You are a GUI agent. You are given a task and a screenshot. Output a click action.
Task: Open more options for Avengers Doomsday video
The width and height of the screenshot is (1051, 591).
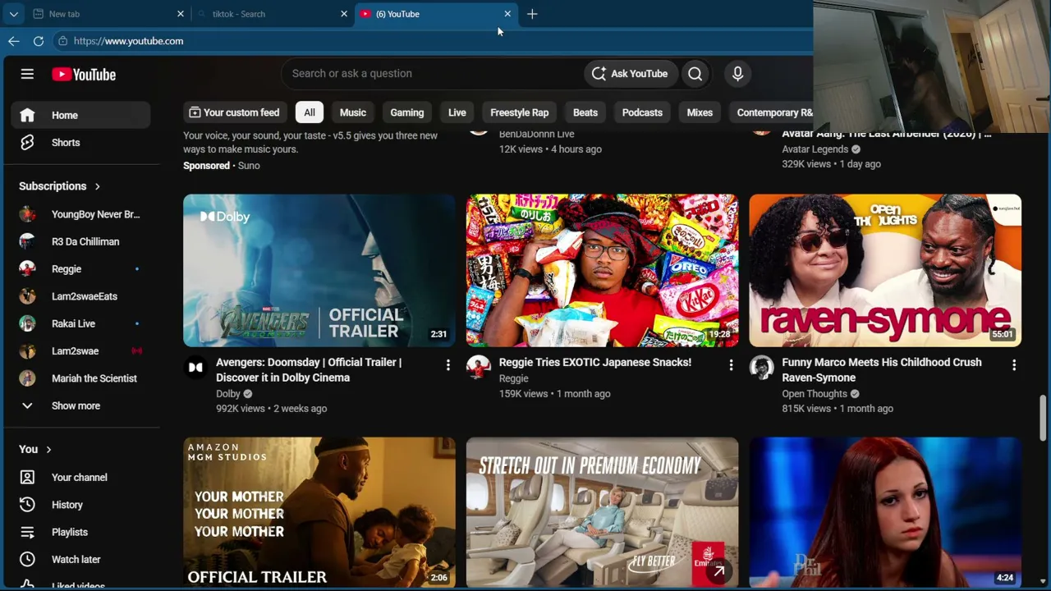[447, 365]
